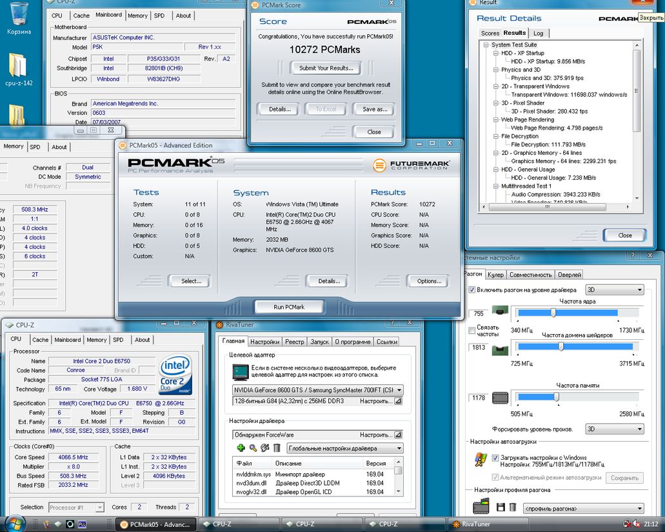Screen dimensions: 665x532
Task: Toggle Загружать настройки с Windows checkbox
Action: pos(495,458)
